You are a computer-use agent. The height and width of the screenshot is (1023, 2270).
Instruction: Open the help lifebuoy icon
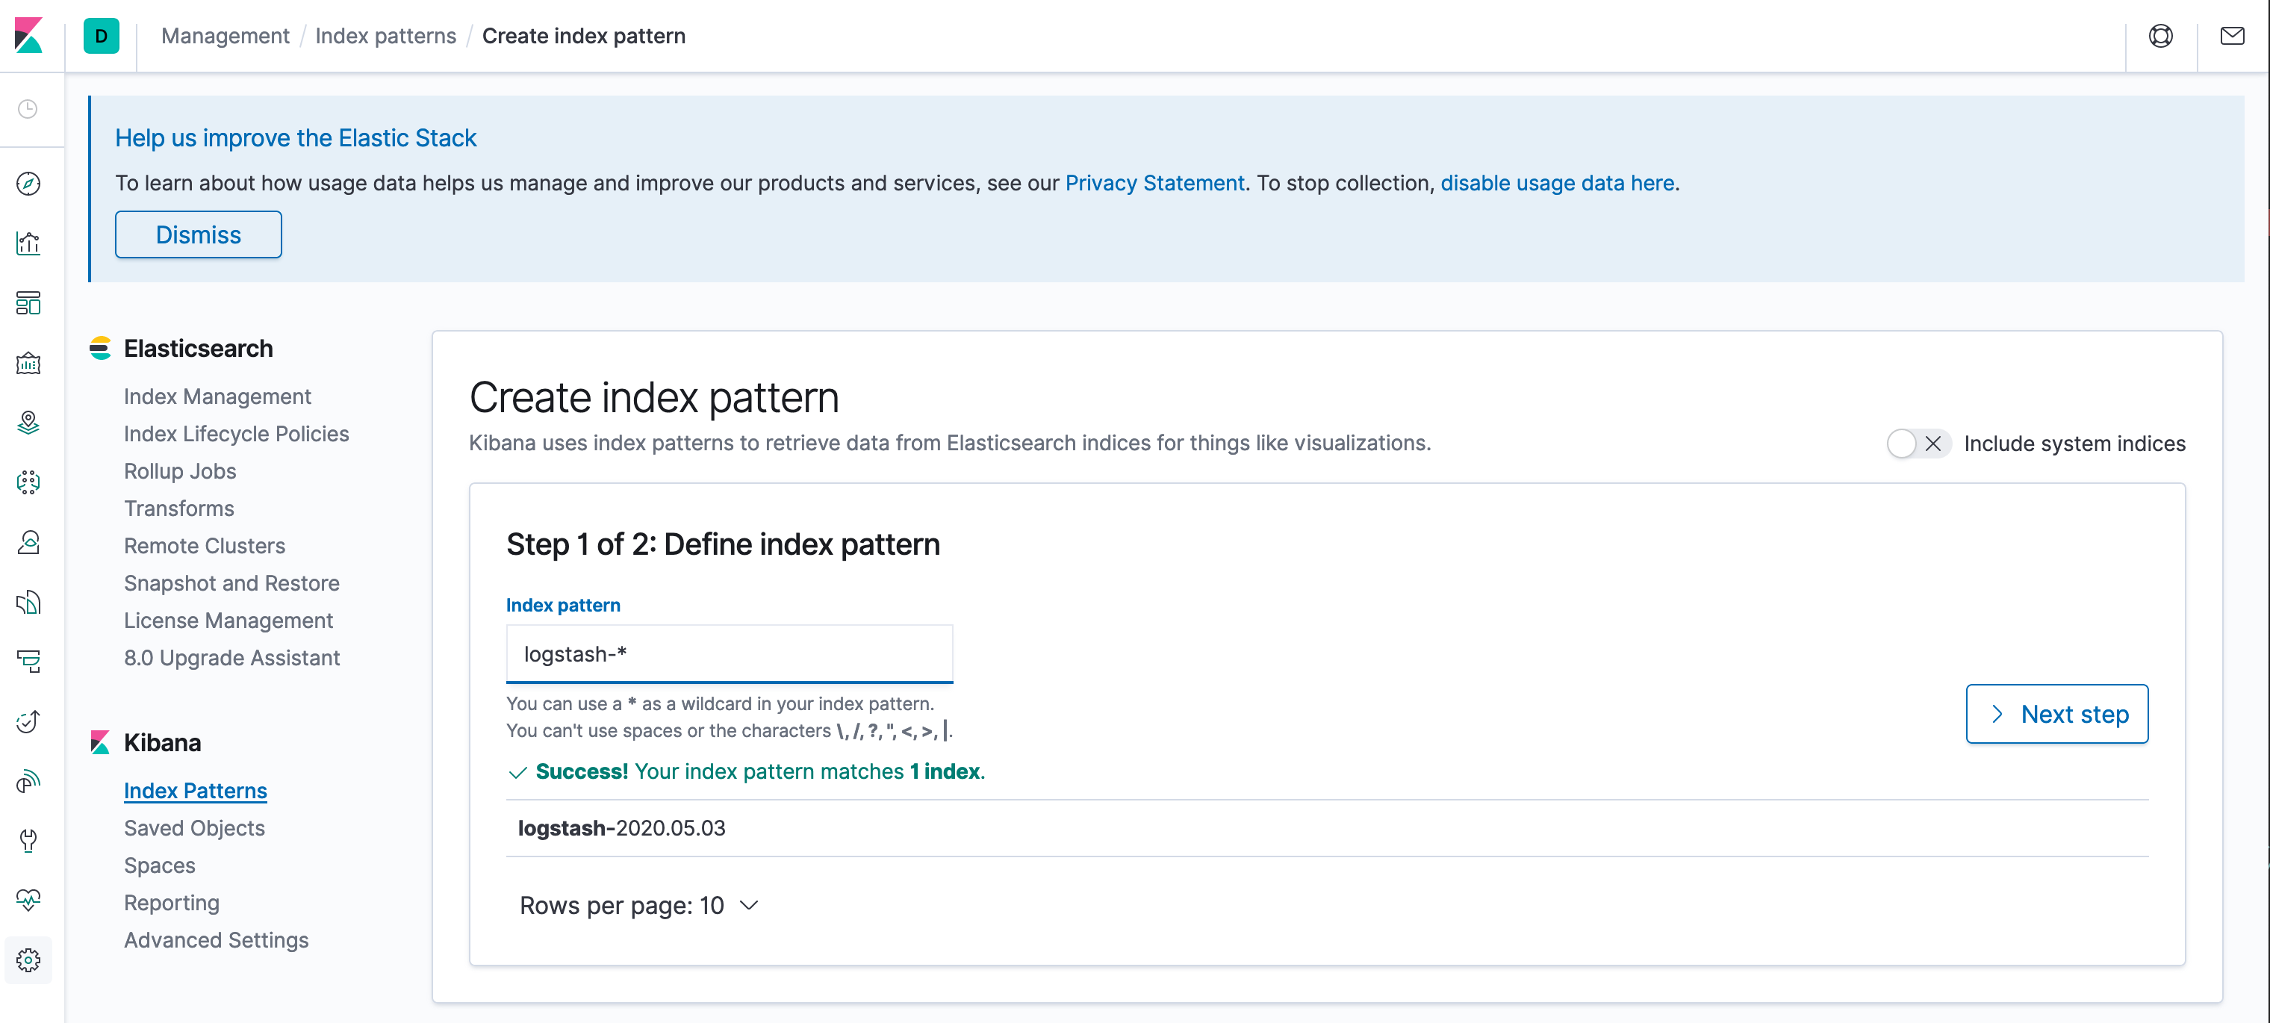click(x=2159, y=36)
